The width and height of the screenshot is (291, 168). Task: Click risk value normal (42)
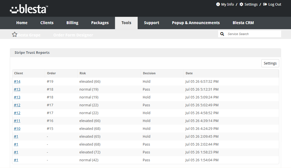tap(89, 160)
